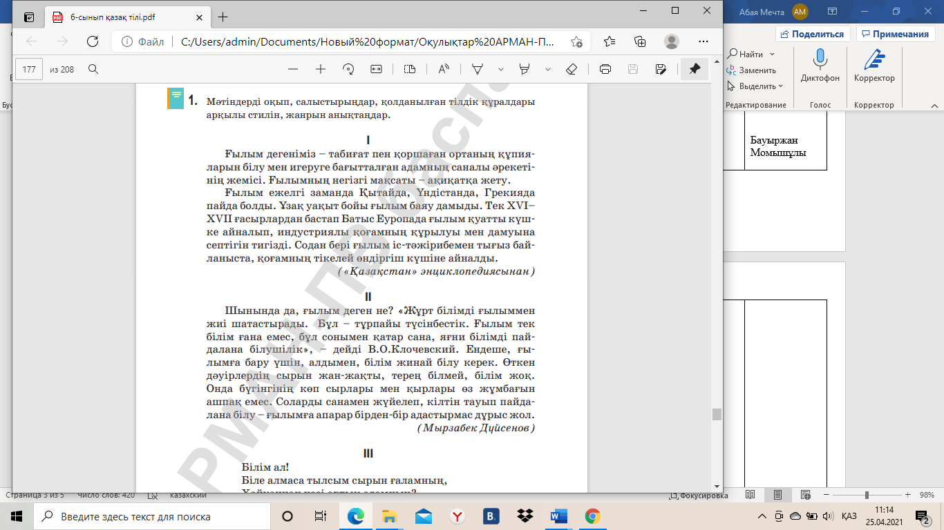Viewport: 944px width, 530px height.
Task: Open File Explorer from the taskbar
Action: tap(389, 516)
